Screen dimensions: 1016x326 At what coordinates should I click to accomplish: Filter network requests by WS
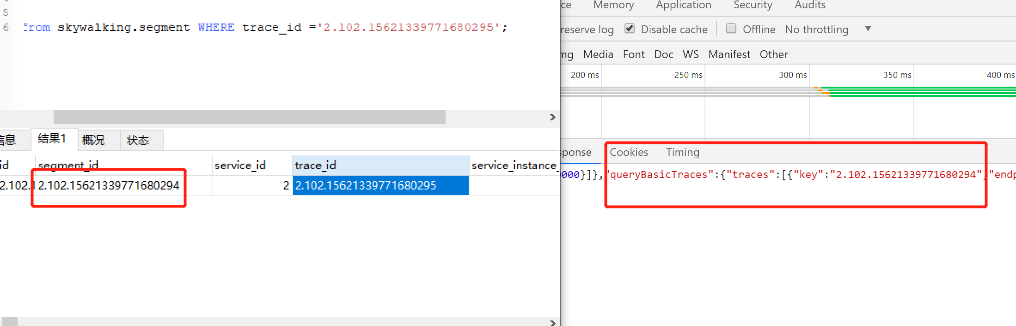coord(691,54)
